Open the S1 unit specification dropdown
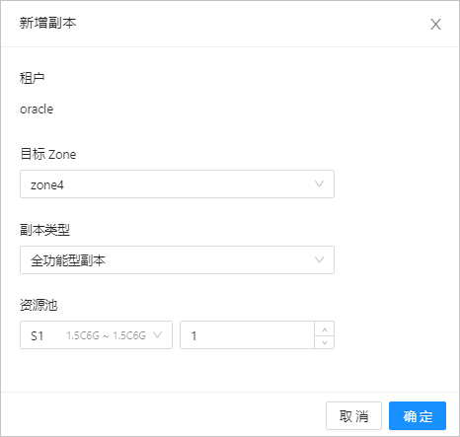Viewport: 460px width, 437px height. (x=96, y=334)
